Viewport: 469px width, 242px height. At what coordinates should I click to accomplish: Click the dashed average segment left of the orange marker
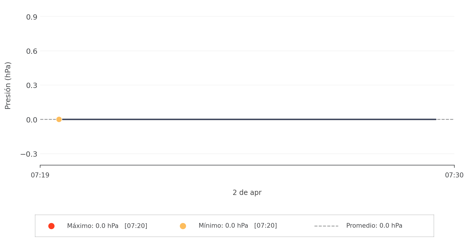(47, 119)
